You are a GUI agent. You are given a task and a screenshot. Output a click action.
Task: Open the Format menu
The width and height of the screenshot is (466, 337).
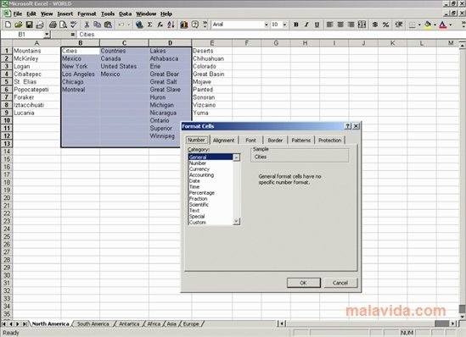(87, 14)
